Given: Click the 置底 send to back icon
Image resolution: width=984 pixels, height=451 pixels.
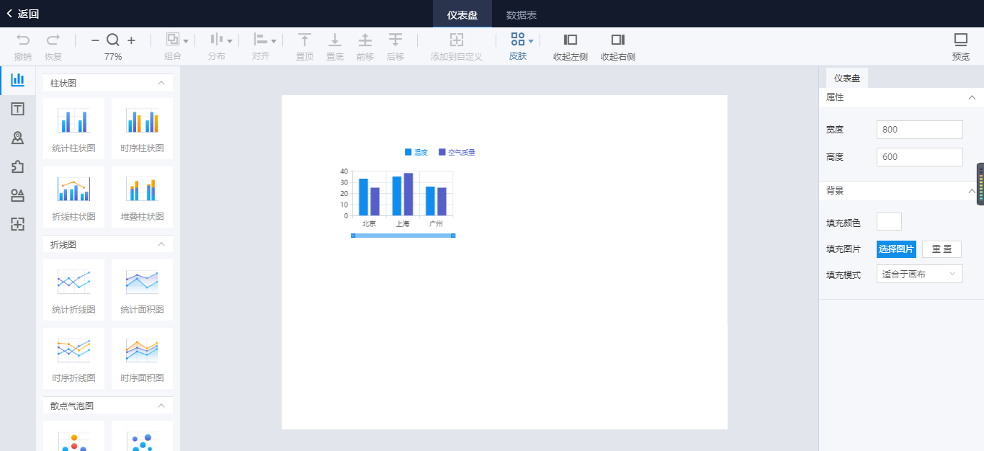Looking at the screenshot, I should tap(335, 40).
